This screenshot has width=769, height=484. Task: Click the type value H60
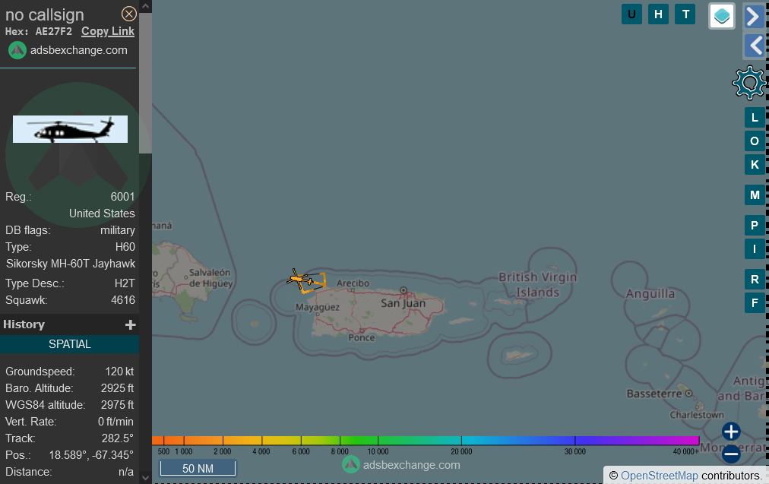(x=125, y=247)
